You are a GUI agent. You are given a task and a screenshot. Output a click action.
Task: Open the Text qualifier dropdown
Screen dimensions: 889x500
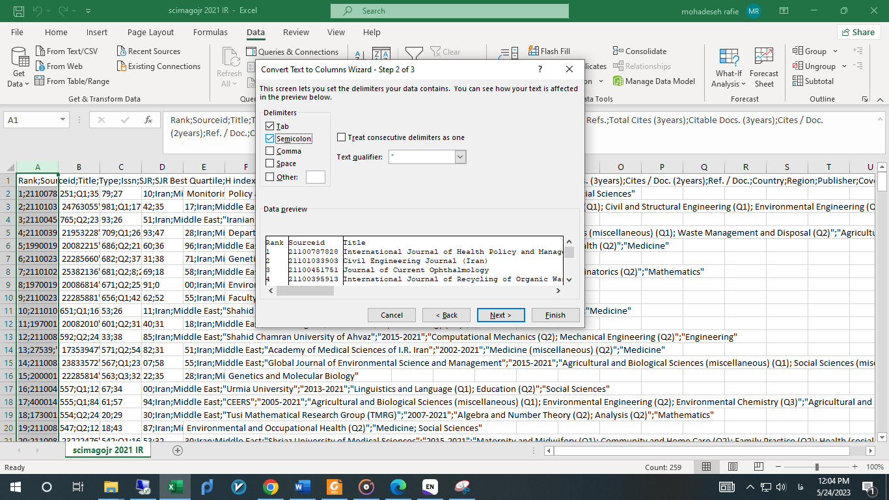(461, 157)
